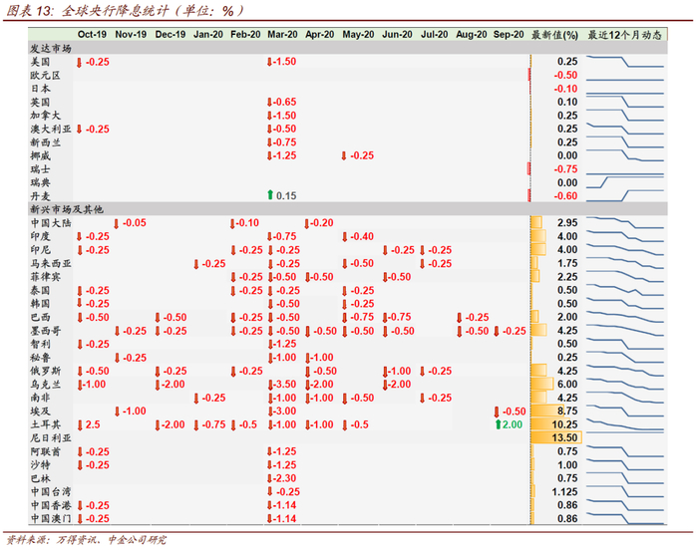
Task: Click the Jan-20 column header
Action: (207, 34)
